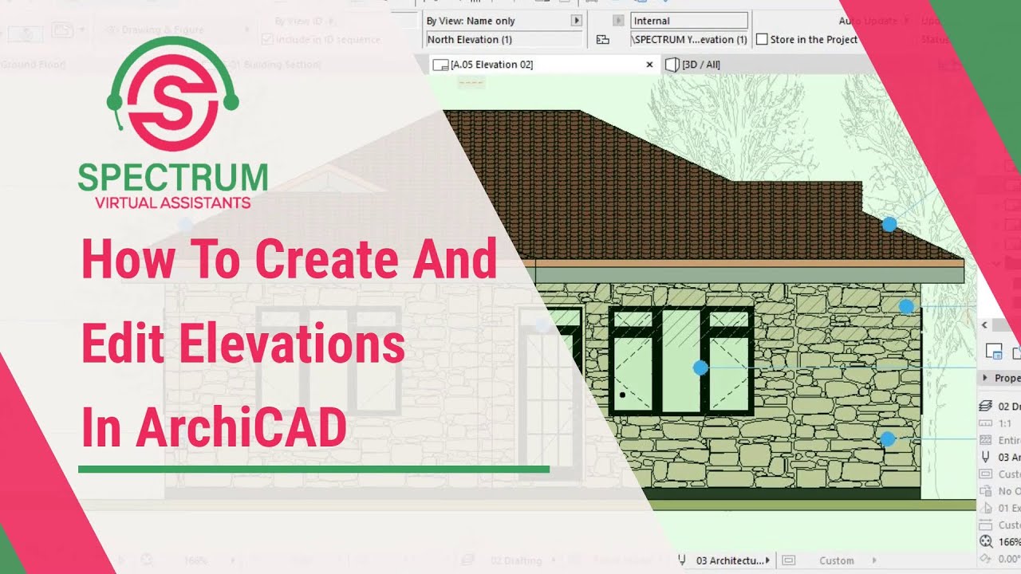
Task: Click the structure display icon beside Entire
Action: tap(985, 440)
